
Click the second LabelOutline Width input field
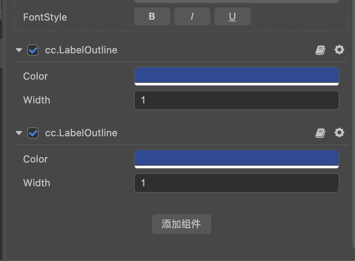(236, 183)
